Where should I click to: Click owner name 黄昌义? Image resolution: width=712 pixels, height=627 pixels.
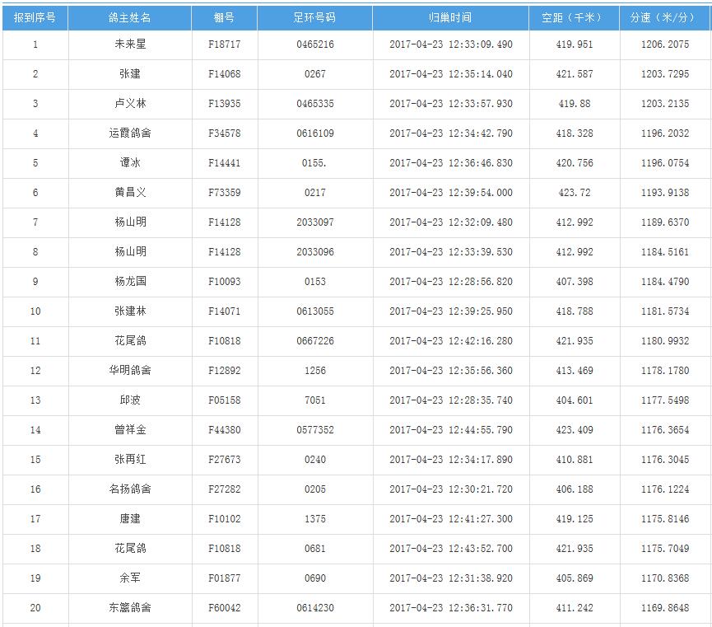(130, 193)
